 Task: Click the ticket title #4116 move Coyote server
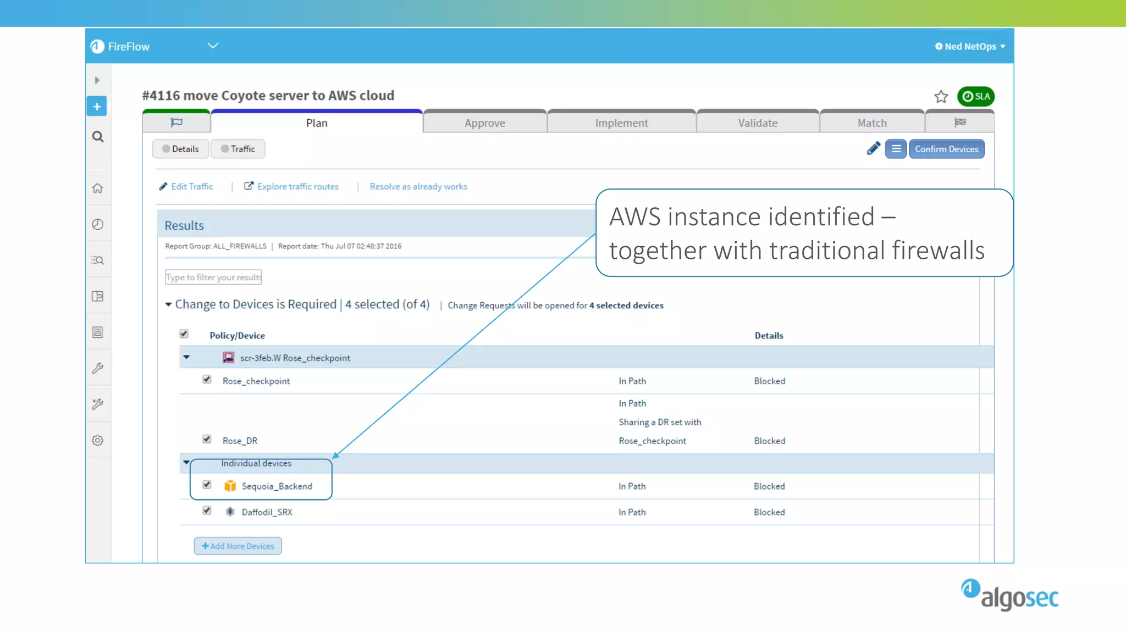click(268, 96)
